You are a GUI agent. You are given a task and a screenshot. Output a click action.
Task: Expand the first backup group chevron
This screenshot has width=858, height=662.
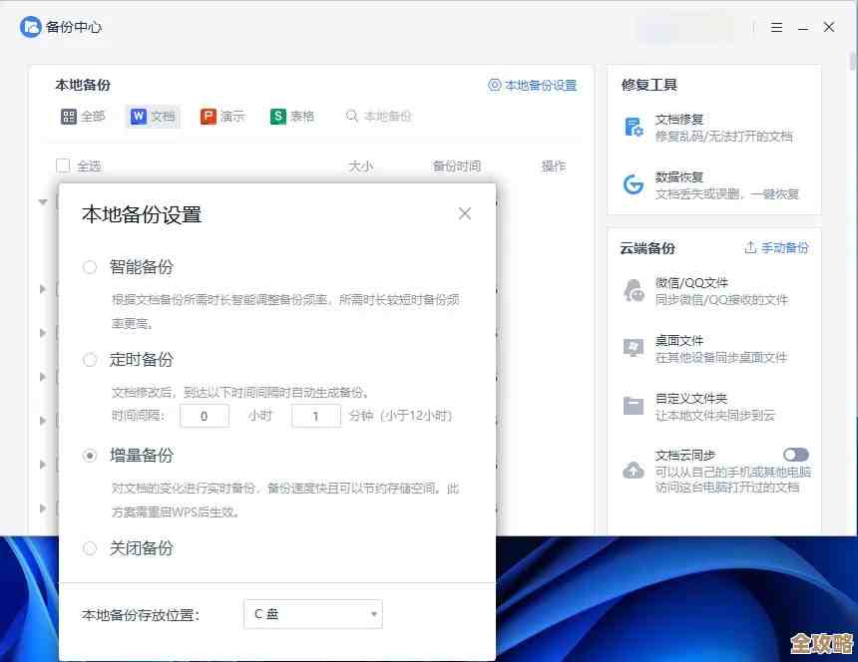(42, 201)
